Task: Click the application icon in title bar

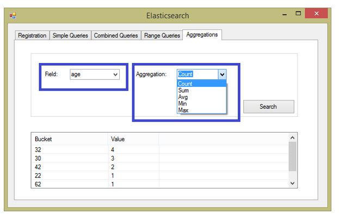Action: [x=13, y=15]
